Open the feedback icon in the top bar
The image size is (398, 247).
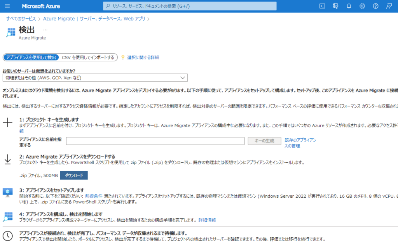[x=389, y=6]
